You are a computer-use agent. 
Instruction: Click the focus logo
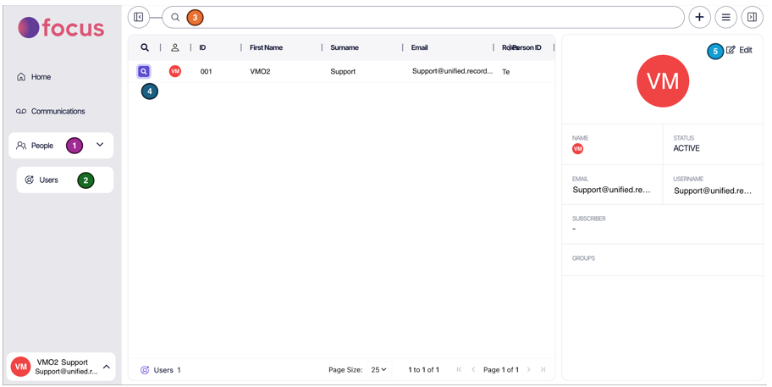[61, 28]
